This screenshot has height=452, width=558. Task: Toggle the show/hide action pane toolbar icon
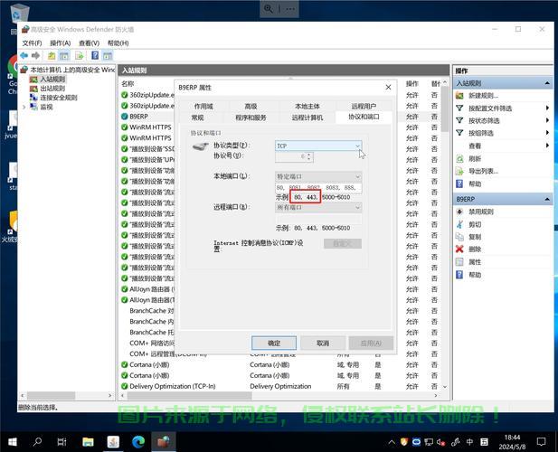pos(108,55)
